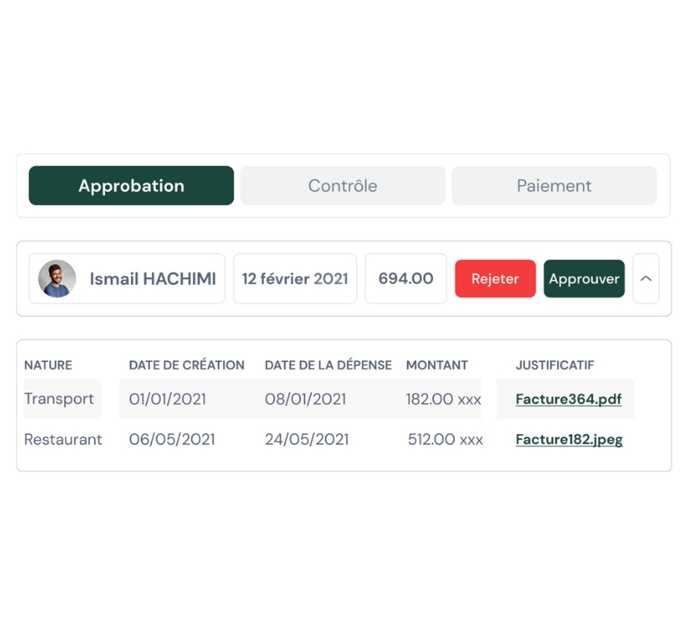Sort by the NATURE column header
This screenshot has width=689, height=625.
[48, 365]
